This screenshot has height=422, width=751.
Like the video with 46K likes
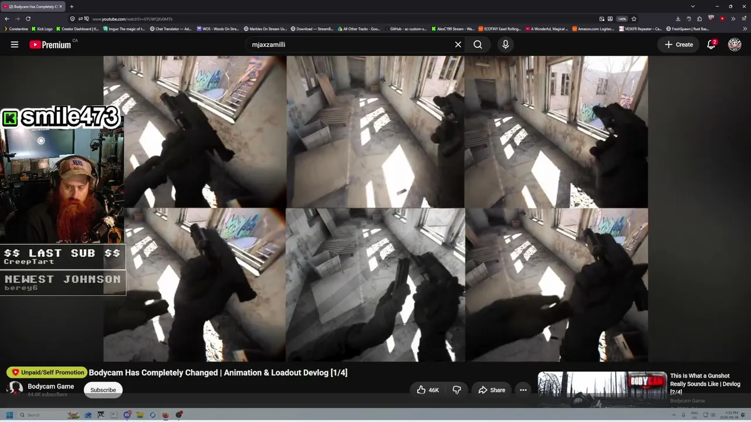[427, 390]
